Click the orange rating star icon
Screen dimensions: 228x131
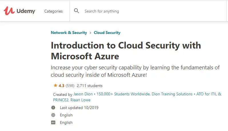pos(55,85)
